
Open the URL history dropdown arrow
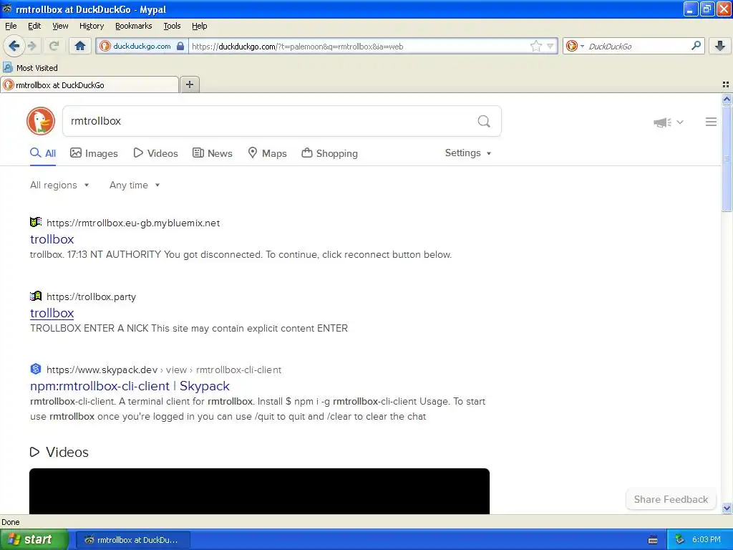550,46
